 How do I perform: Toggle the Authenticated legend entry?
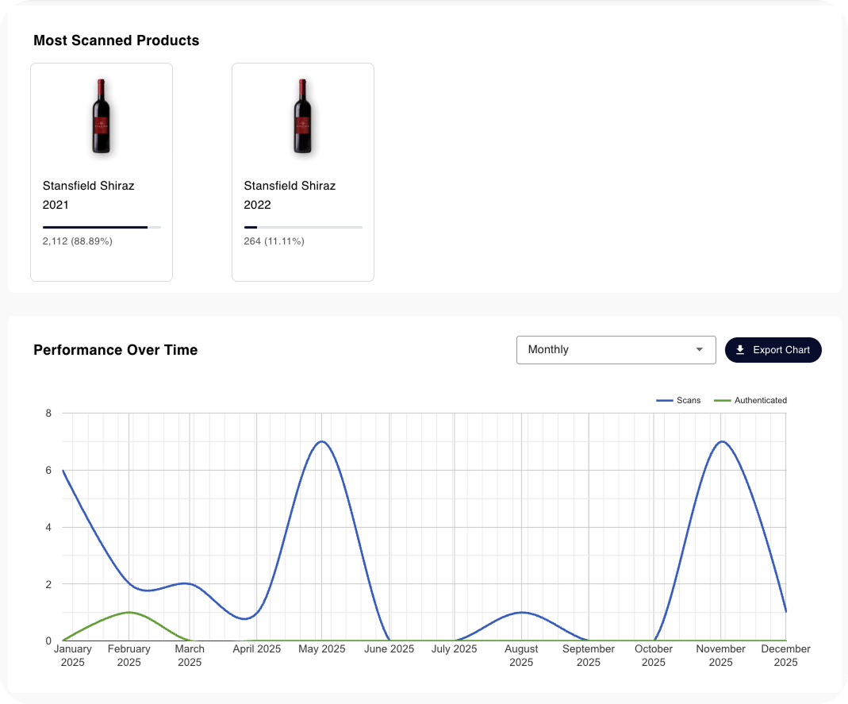pos(750,401)
